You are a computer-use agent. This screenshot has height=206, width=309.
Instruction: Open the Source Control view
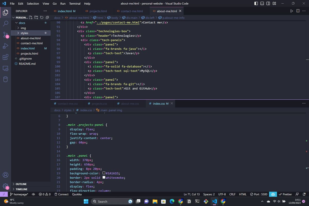5,35
